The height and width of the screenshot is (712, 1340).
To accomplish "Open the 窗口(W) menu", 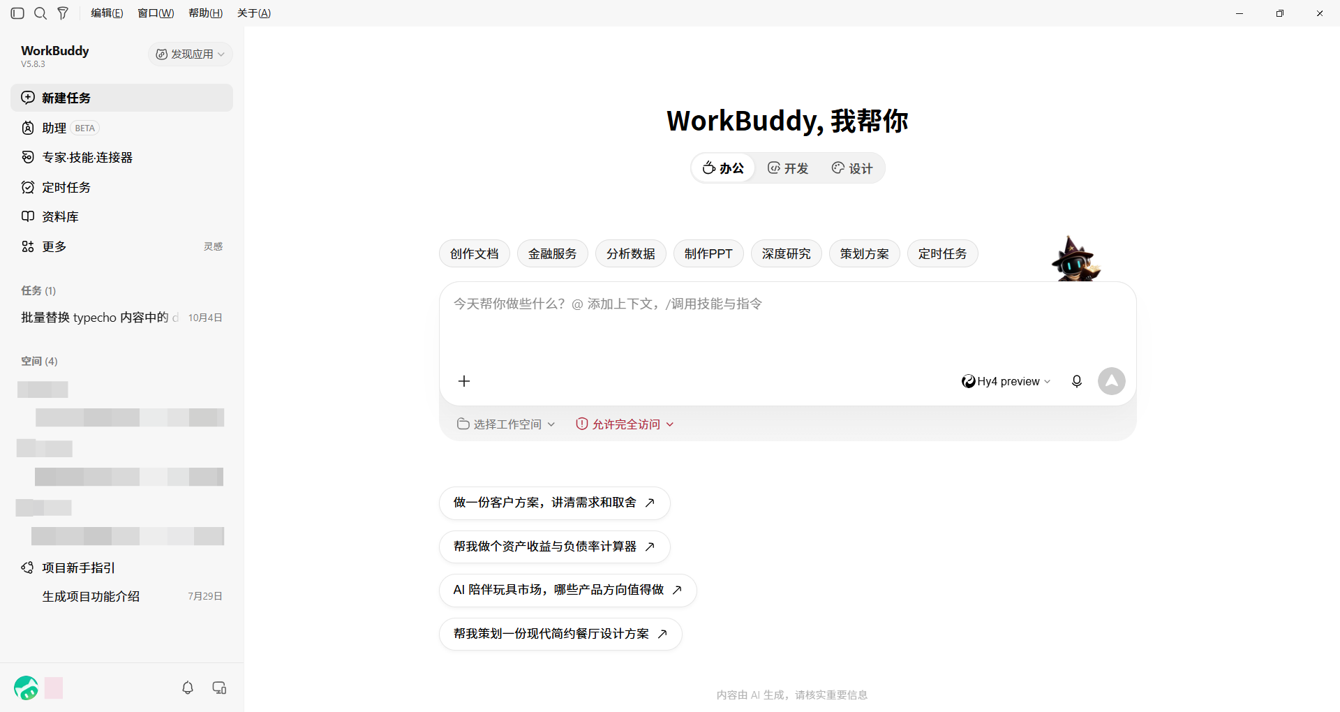I will tap(156, 13).
